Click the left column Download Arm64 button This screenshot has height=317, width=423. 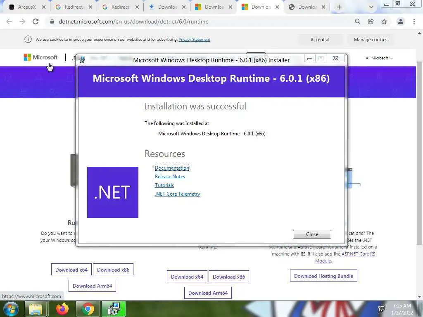(x=92, y=286)
